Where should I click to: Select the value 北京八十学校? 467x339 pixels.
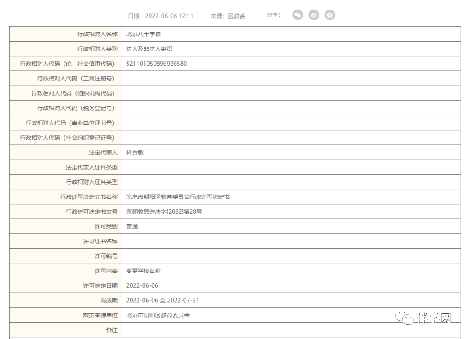(x=144, y=34)
